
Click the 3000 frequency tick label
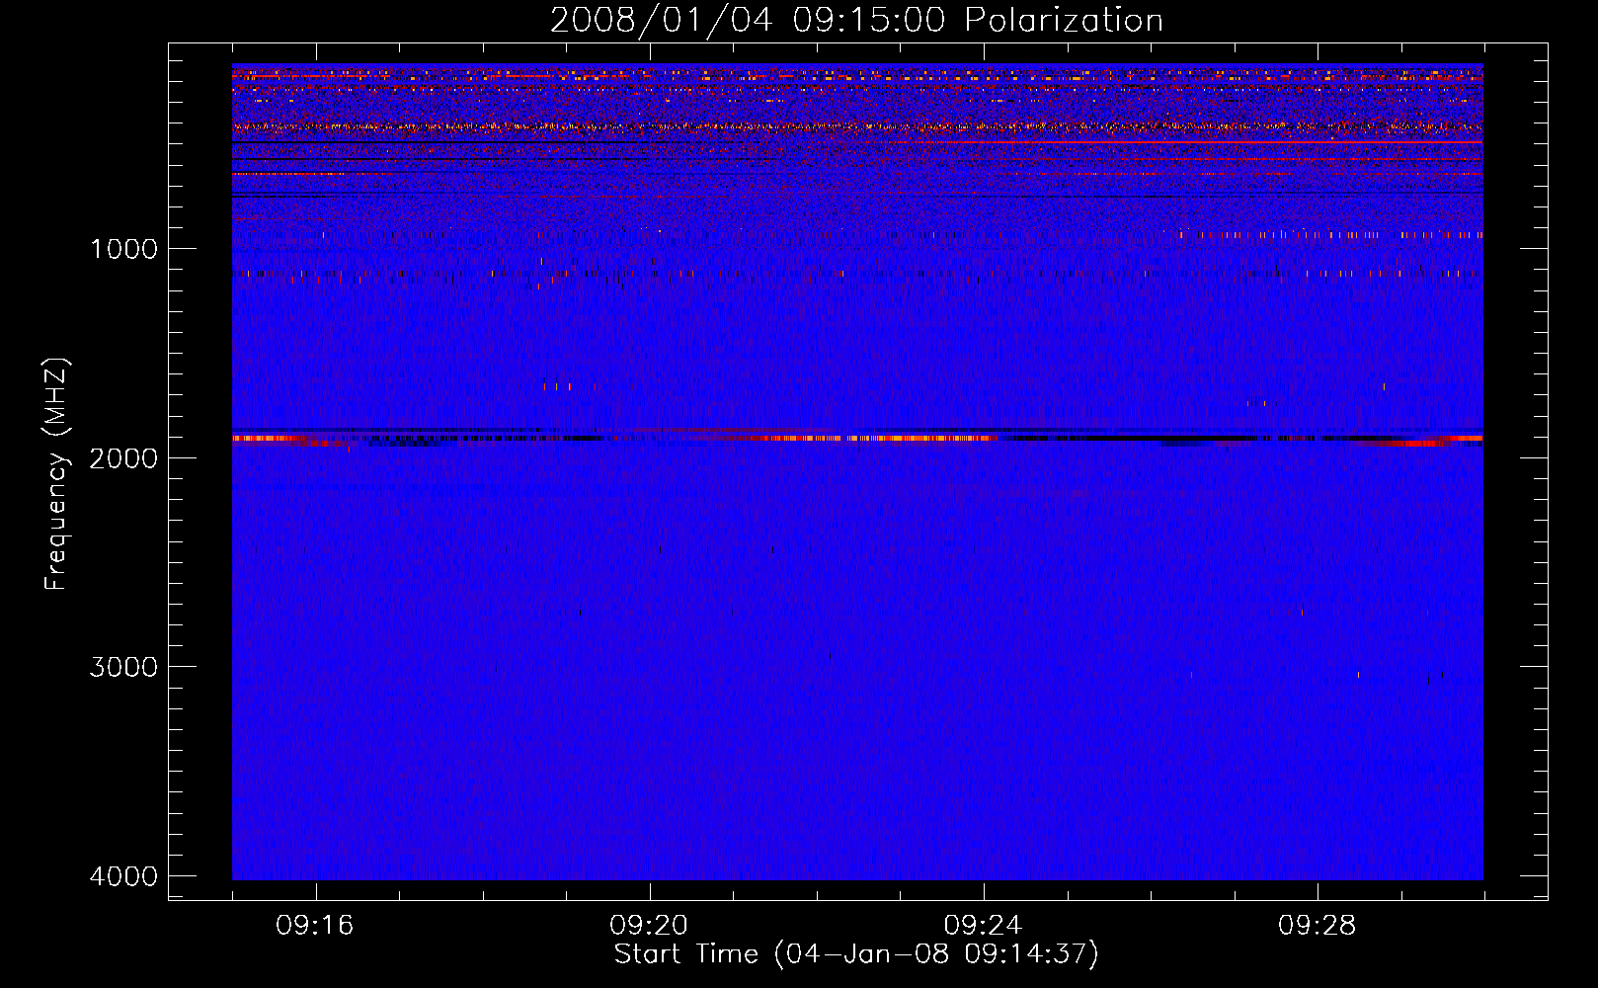[123, 667]
